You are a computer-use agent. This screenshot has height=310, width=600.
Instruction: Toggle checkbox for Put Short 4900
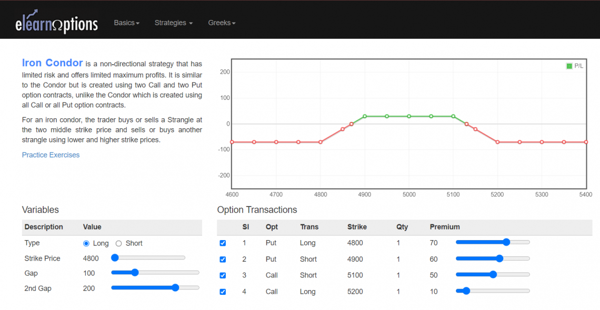[x=223, y=260]
